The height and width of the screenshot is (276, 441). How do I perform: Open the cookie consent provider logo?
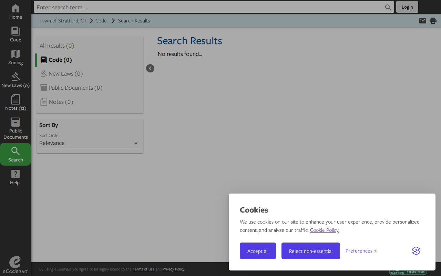[416, 251]
